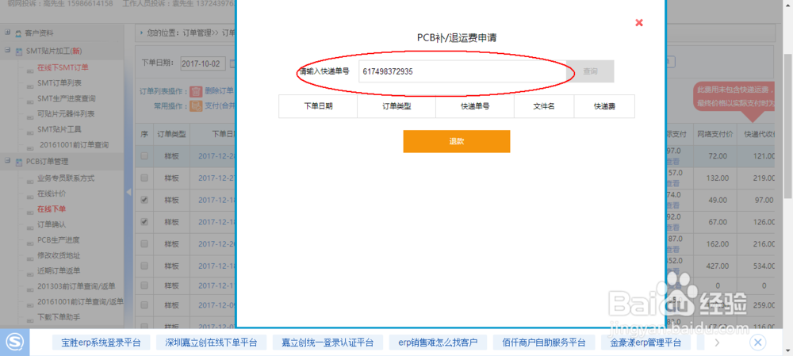Click the 534.00 cell in order list

757,266
